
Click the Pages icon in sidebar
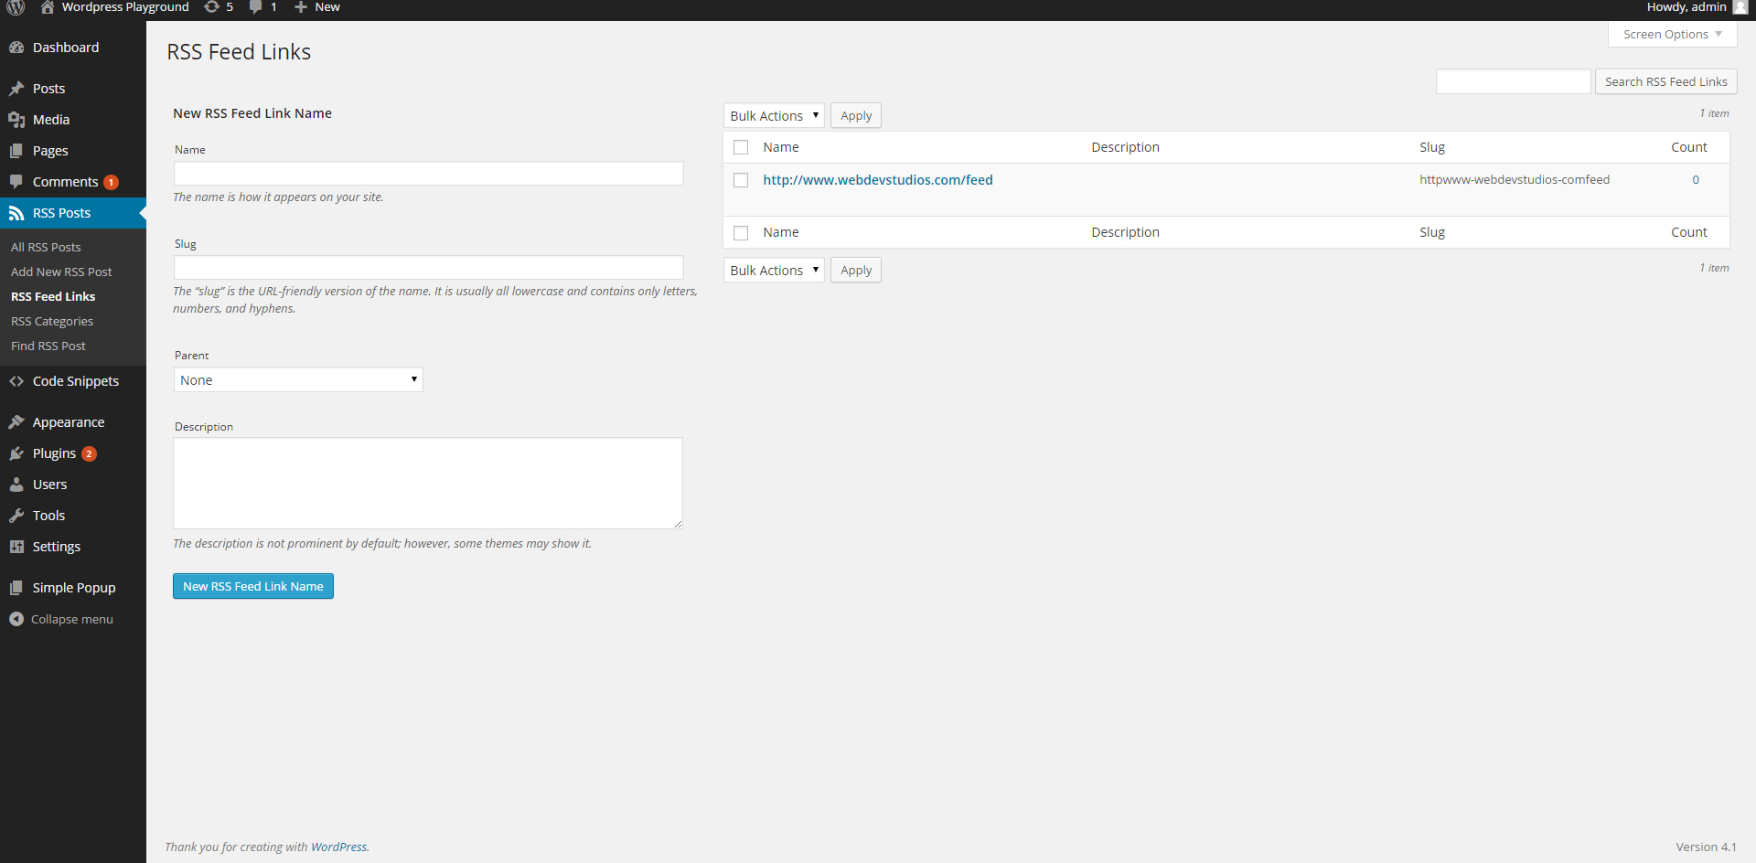click(x=16, y=151)
